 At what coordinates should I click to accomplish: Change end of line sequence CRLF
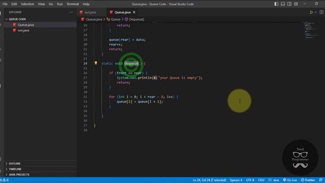(x=261, y=180)
